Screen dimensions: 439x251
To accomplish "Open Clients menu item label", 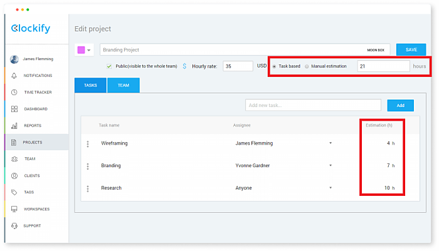I will (32, 176).
